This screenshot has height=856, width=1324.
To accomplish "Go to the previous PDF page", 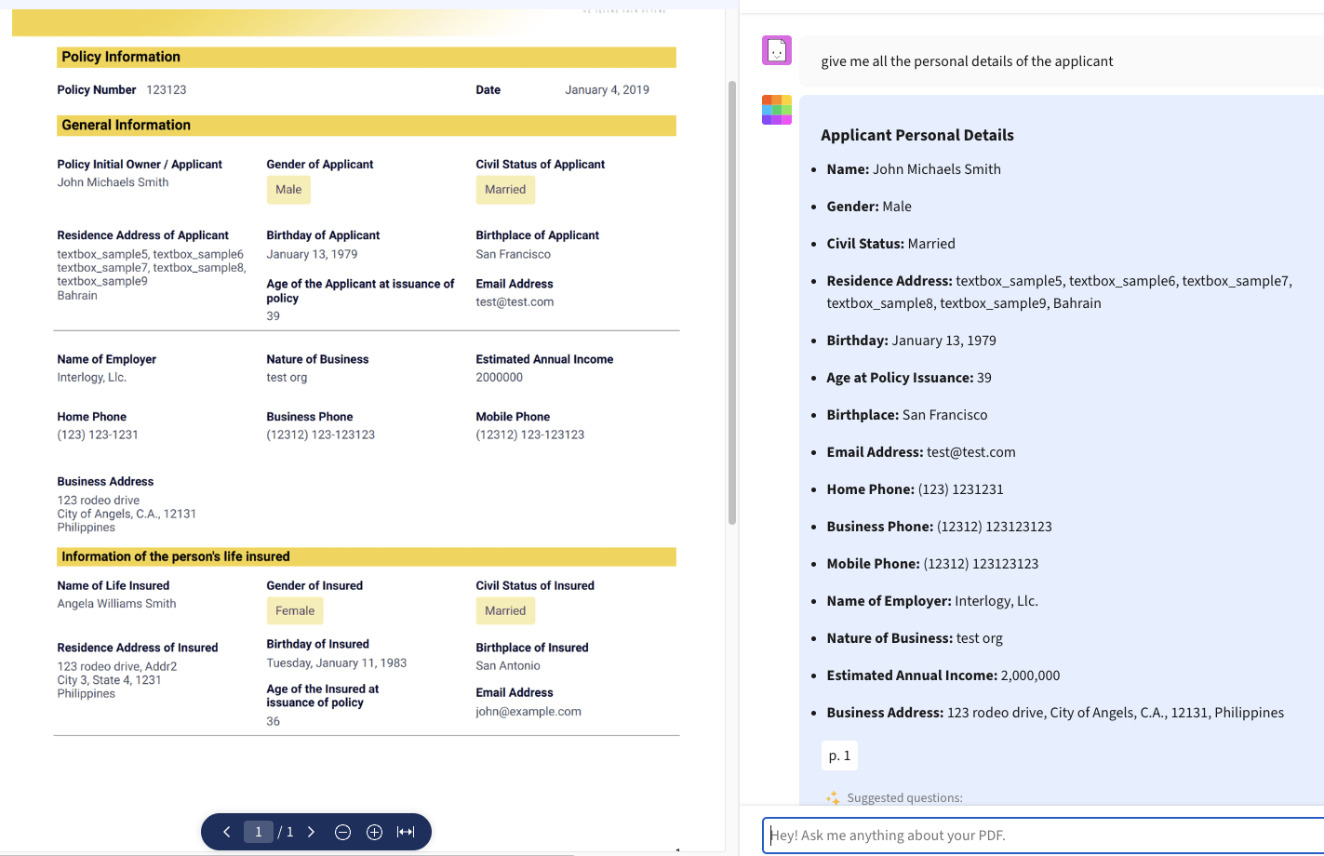I will coord(227,832).
